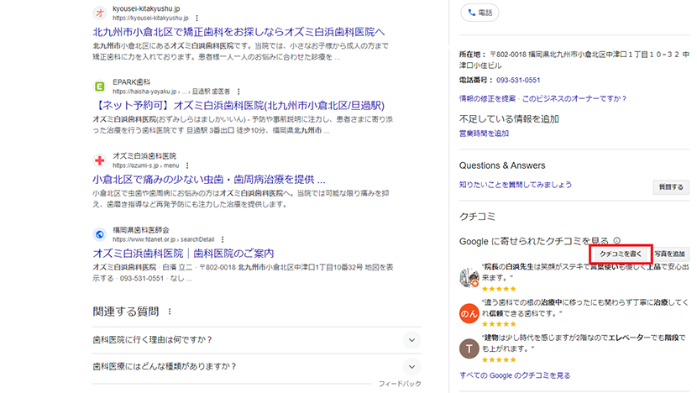
Task: Open すべての Google のクチコミを見る link
Action: pos(515,375)
